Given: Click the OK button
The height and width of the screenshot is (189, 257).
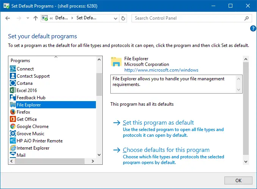Looking at the screenshot, I should pyautogui.click(x=238, y=181).
